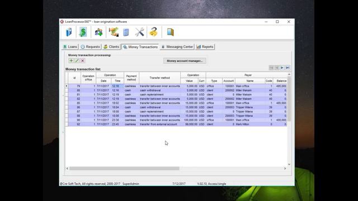Click the Operation office column header
Viewport: 358px width, 201px height.
click(x=88, y=78)
